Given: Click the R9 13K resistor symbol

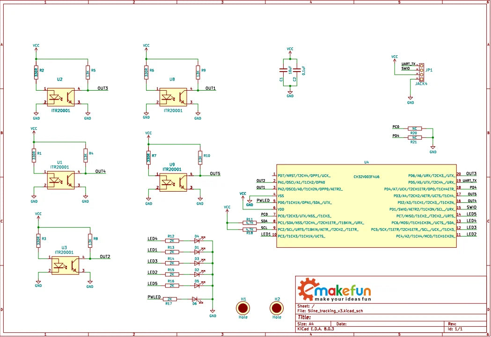Looking at the screenshot, I should (x=198, y=72).
